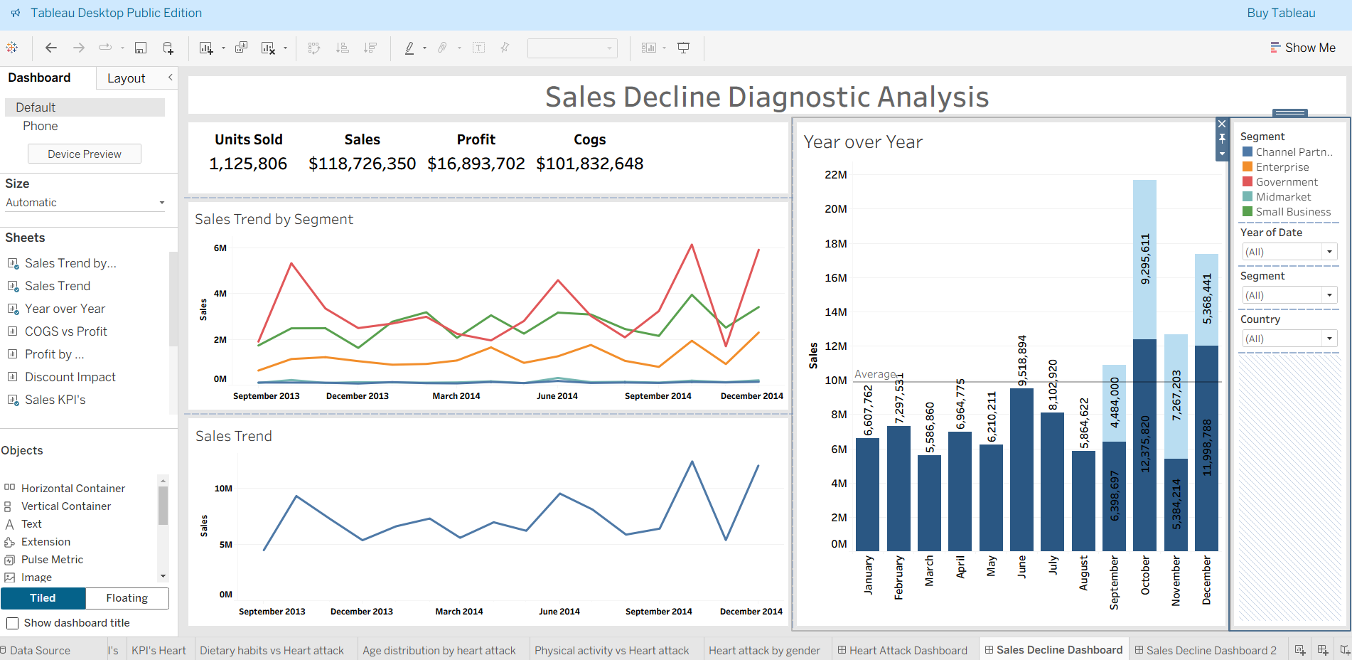Click the Midmarket teal legend swatch
The width and height of the screenshot is (1352, 660).
[1247, 197]
